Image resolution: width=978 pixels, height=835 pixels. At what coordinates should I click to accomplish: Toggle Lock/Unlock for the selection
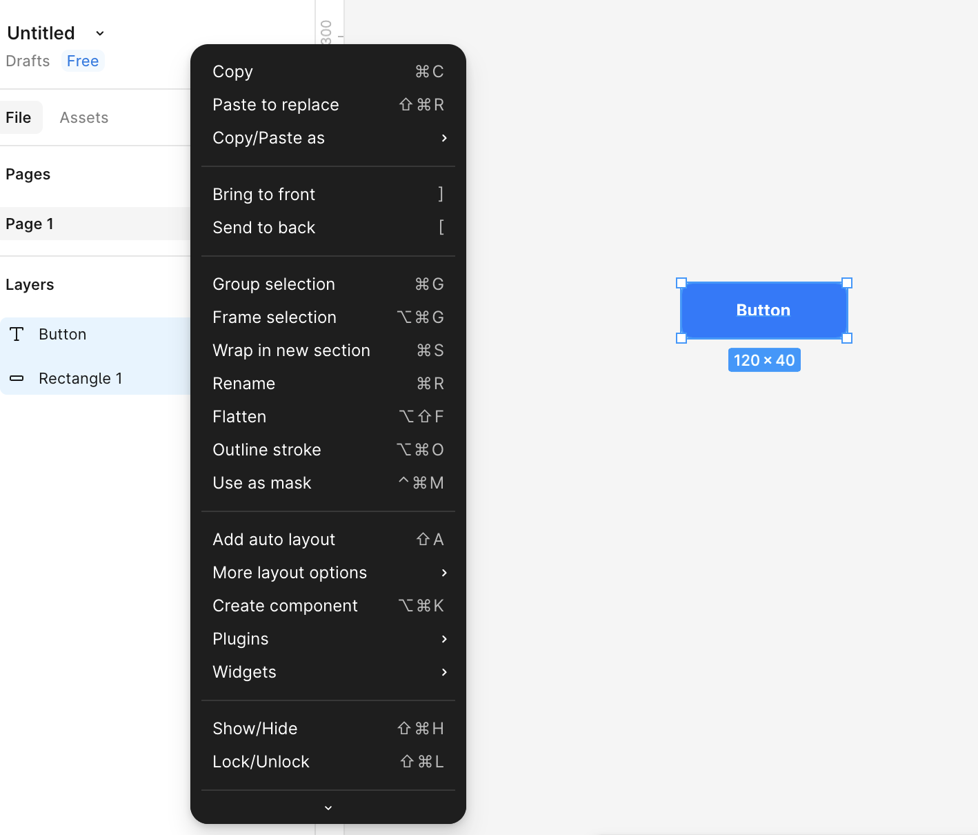click(x=328, y=762)
